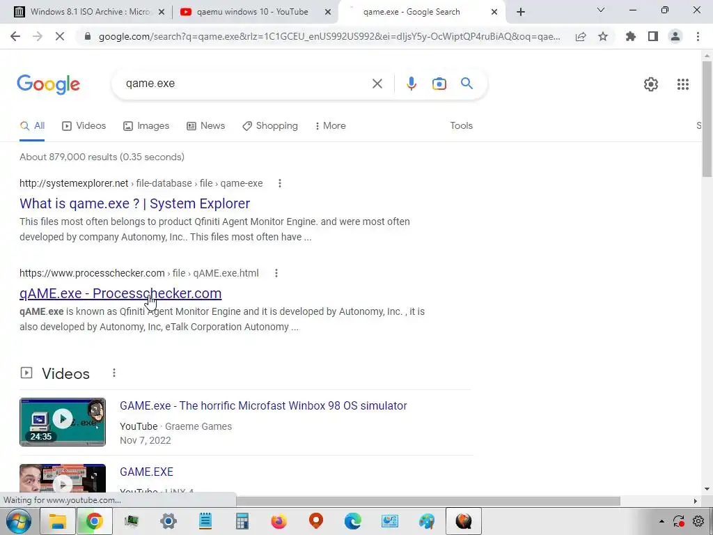The height and width of the screenshot is (535, 713).
Task: Start voice search with the microphone icon
Action: pyautogui.click(x=411, y=84)
